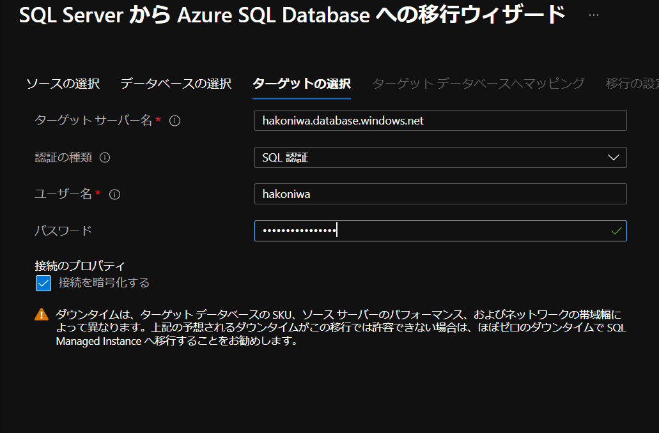Screen dimensions: 659x433
Task: Click the orange downtime warning triangle icon
Action: [42, 313]
